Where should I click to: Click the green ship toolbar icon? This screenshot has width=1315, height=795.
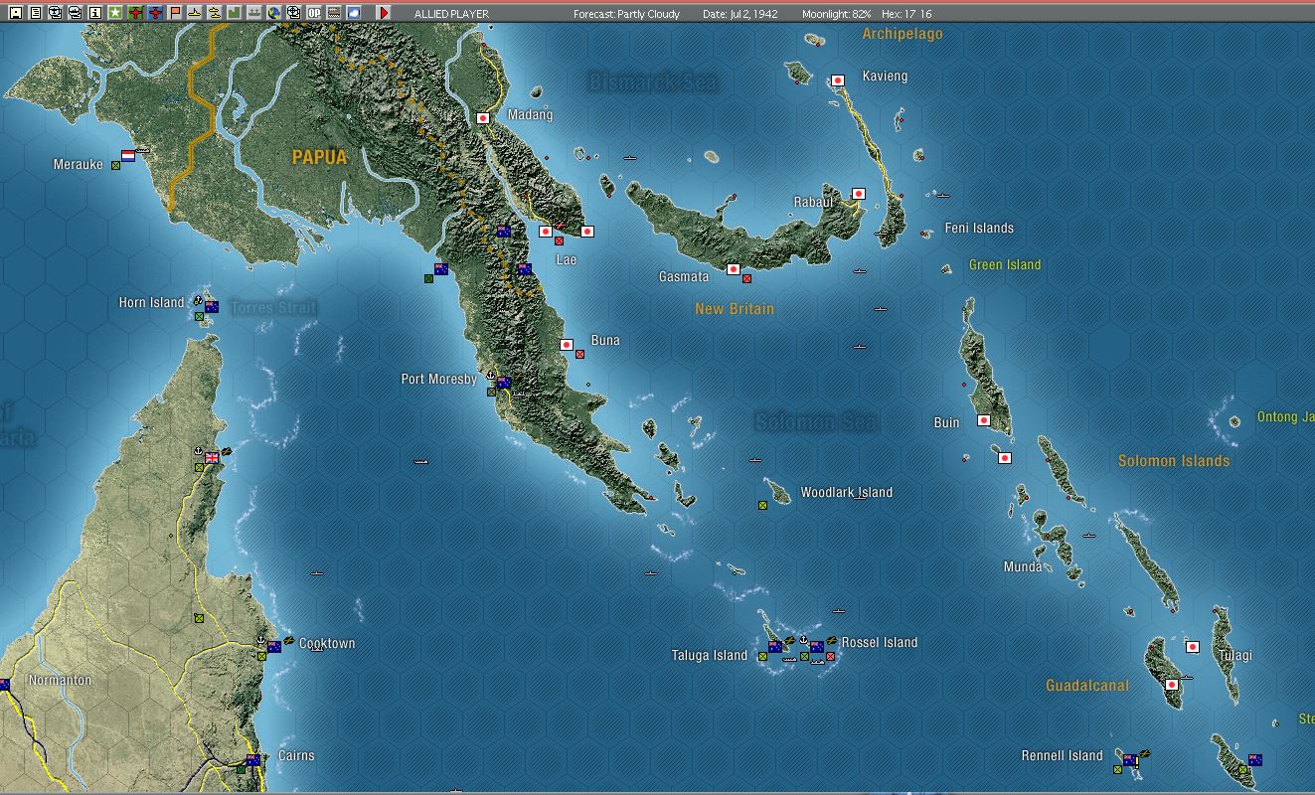254,13
